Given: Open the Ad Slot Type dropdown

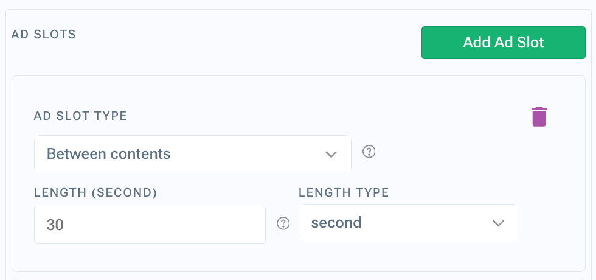Looking at the screenshot, I should point(193,154).
